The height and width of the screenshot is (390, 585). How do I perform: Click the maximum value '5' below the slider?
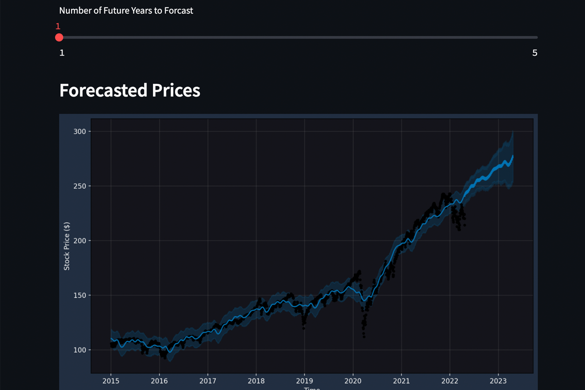pos(534,53)
